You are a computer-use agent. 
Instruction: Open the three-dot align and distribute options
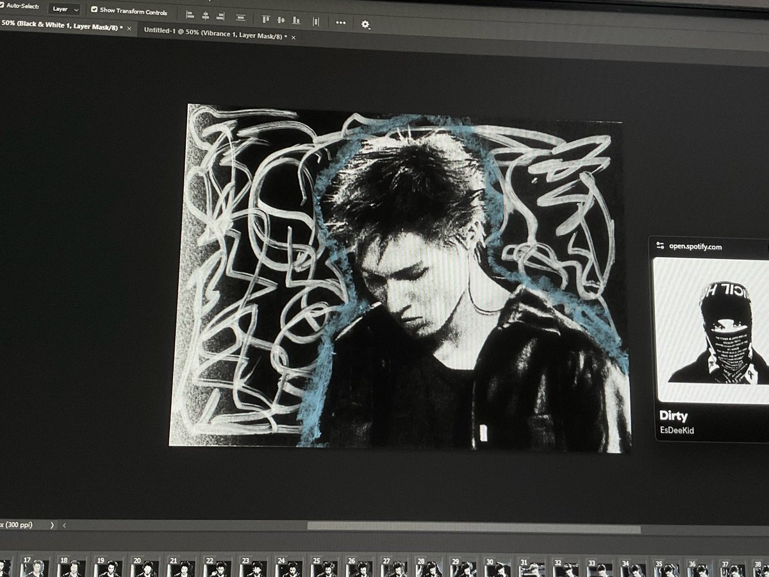340,22
